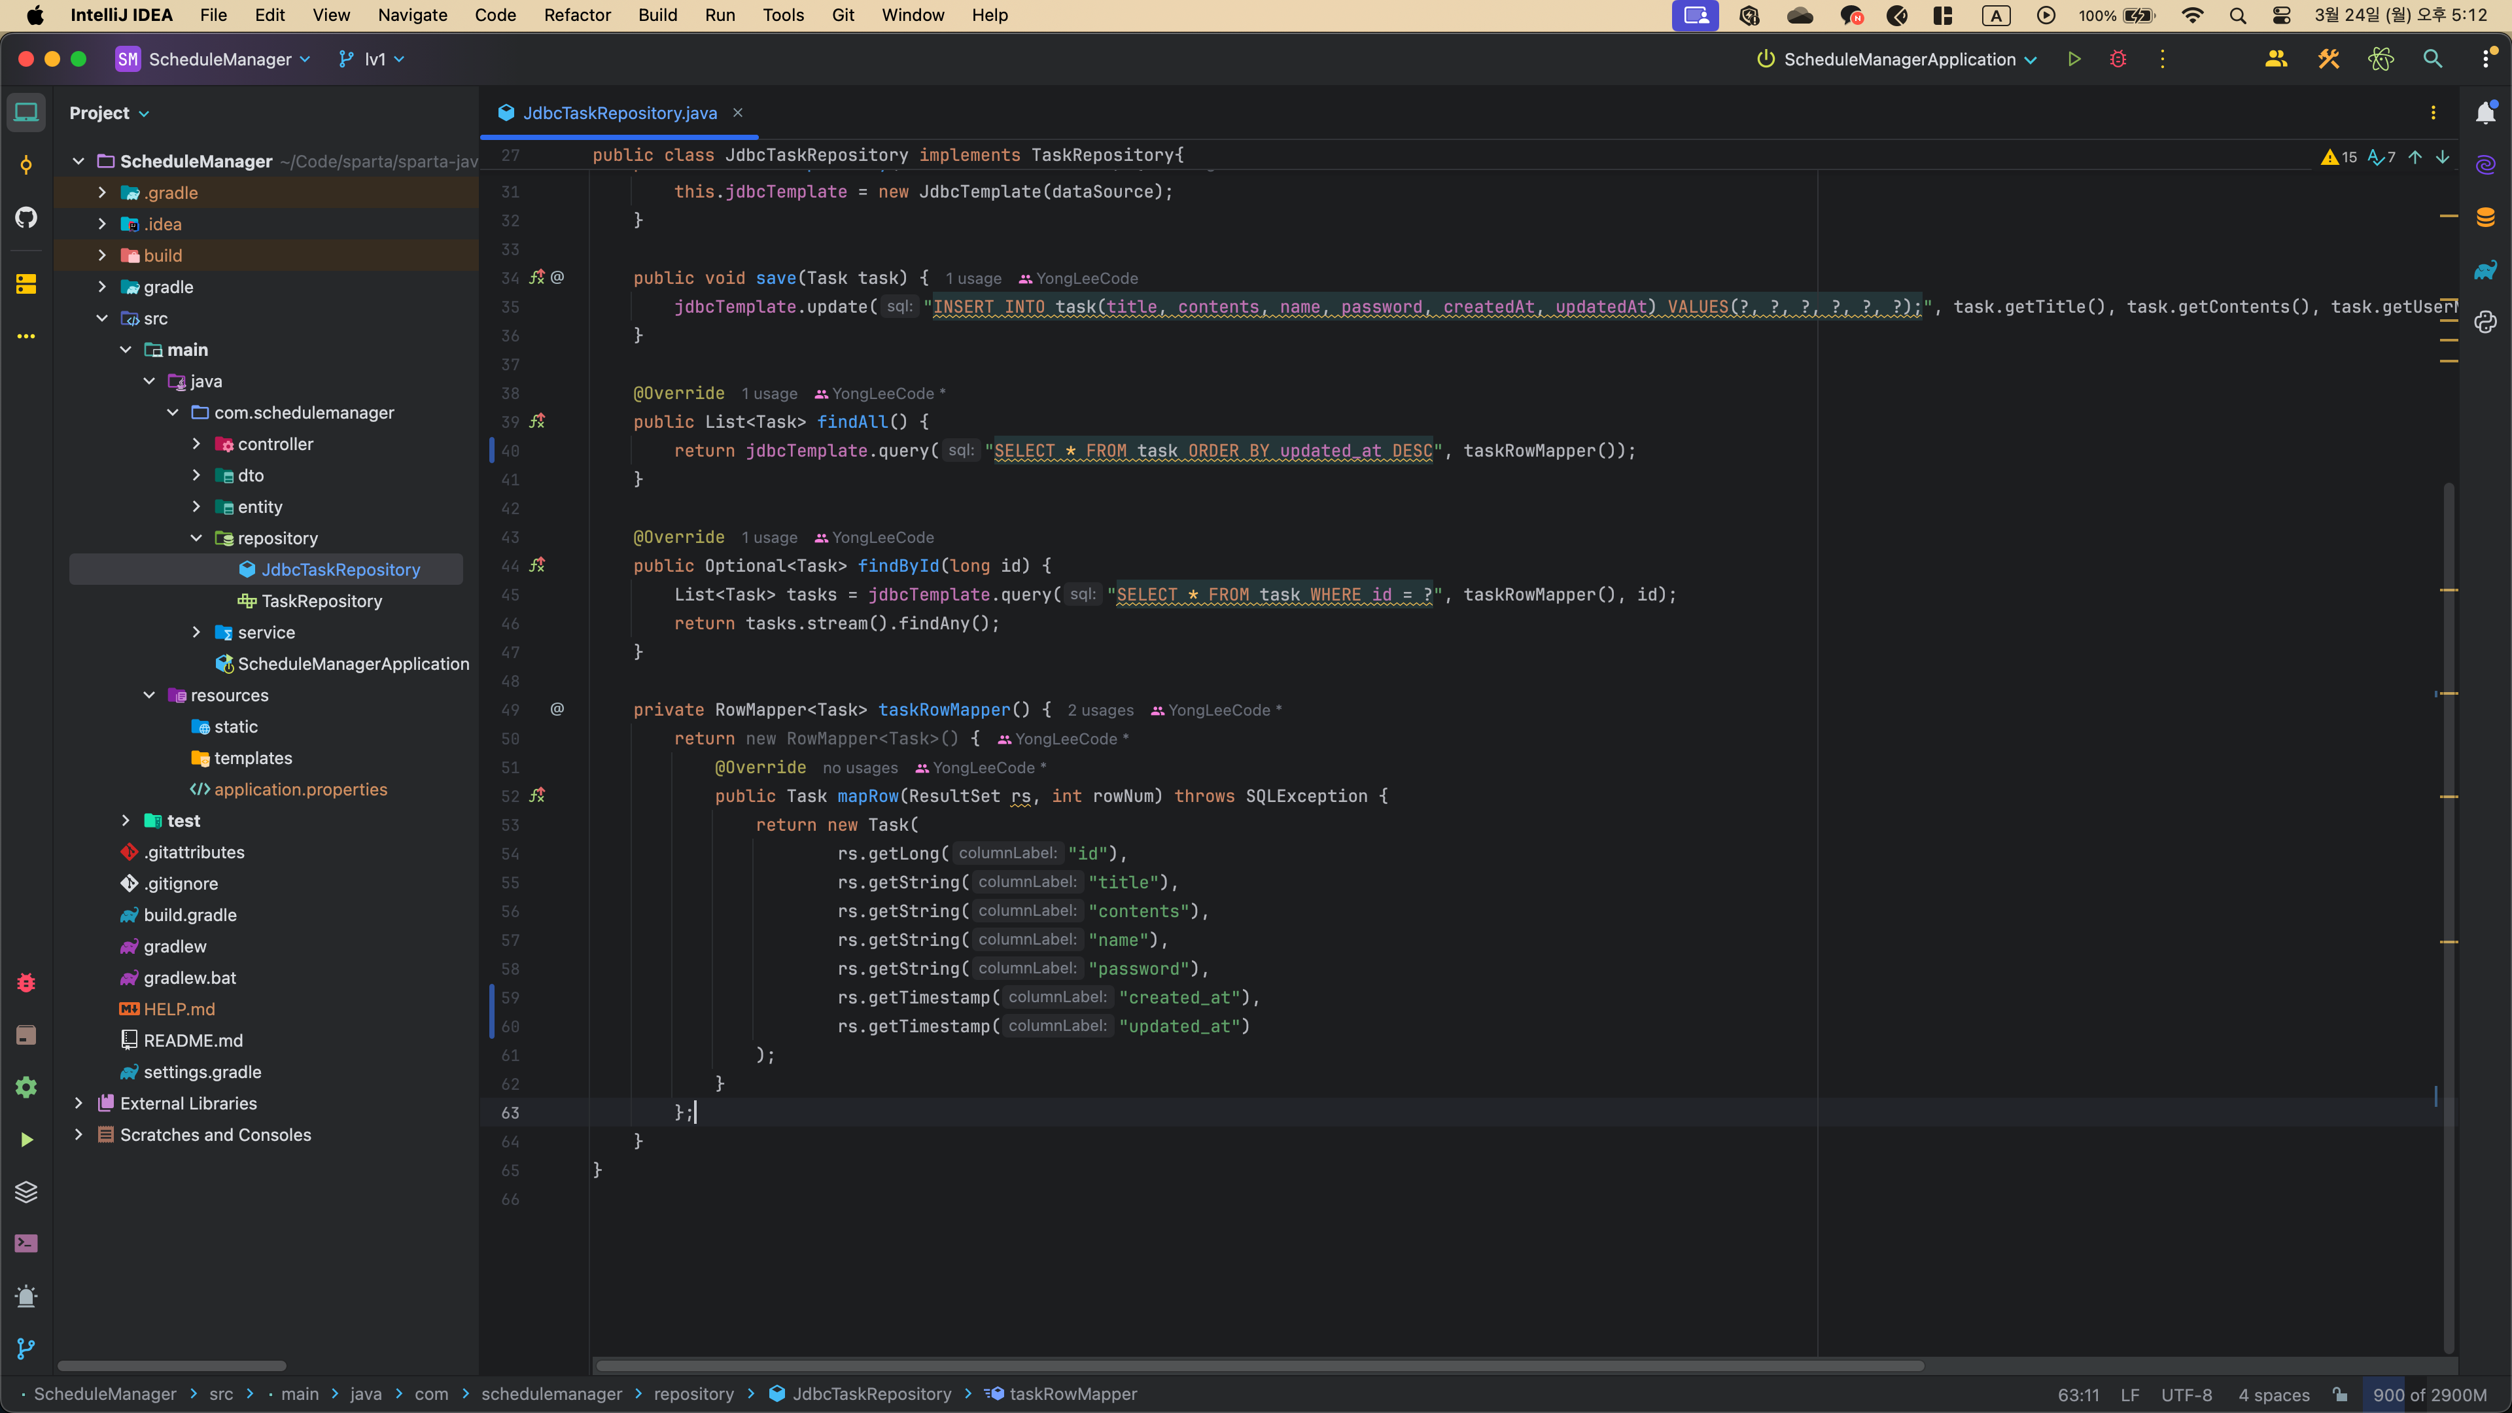Close the JdbcTaskRepository.java tab

tap(738, 113)
